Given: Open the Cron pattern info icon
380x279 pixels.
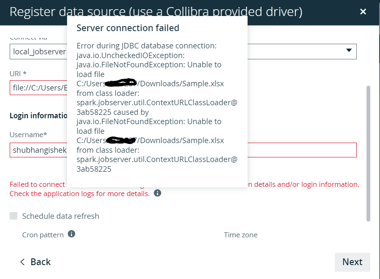Looking at the screenshot, I should (72, 234).
